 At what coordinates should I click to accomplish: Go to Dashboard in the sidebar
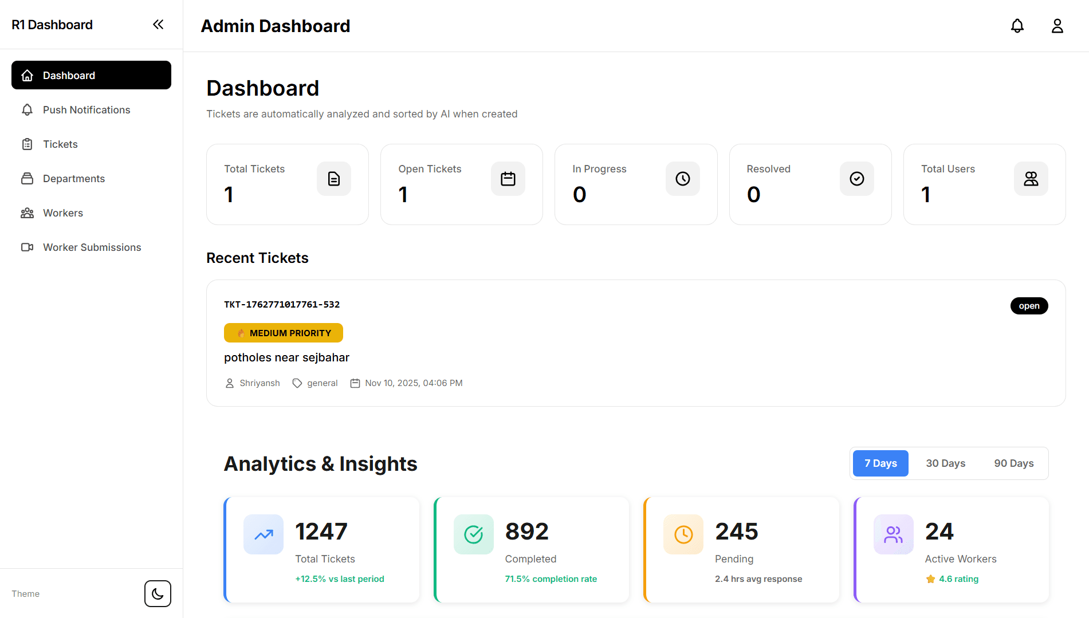[91, 75]
